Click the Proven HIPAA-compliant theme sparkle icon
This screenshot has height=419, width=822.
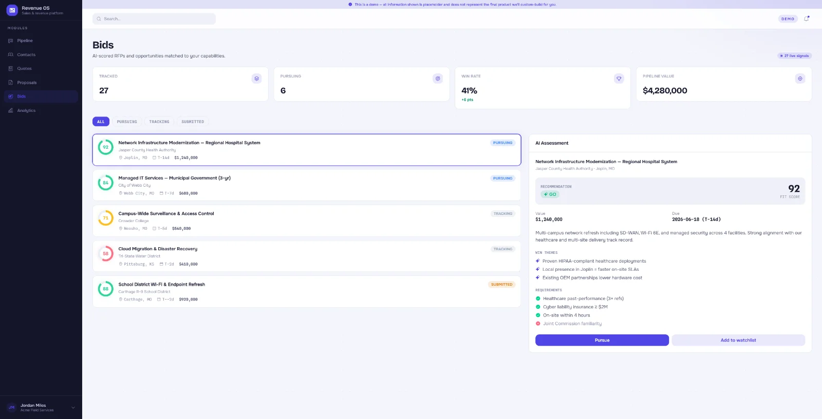538,261
